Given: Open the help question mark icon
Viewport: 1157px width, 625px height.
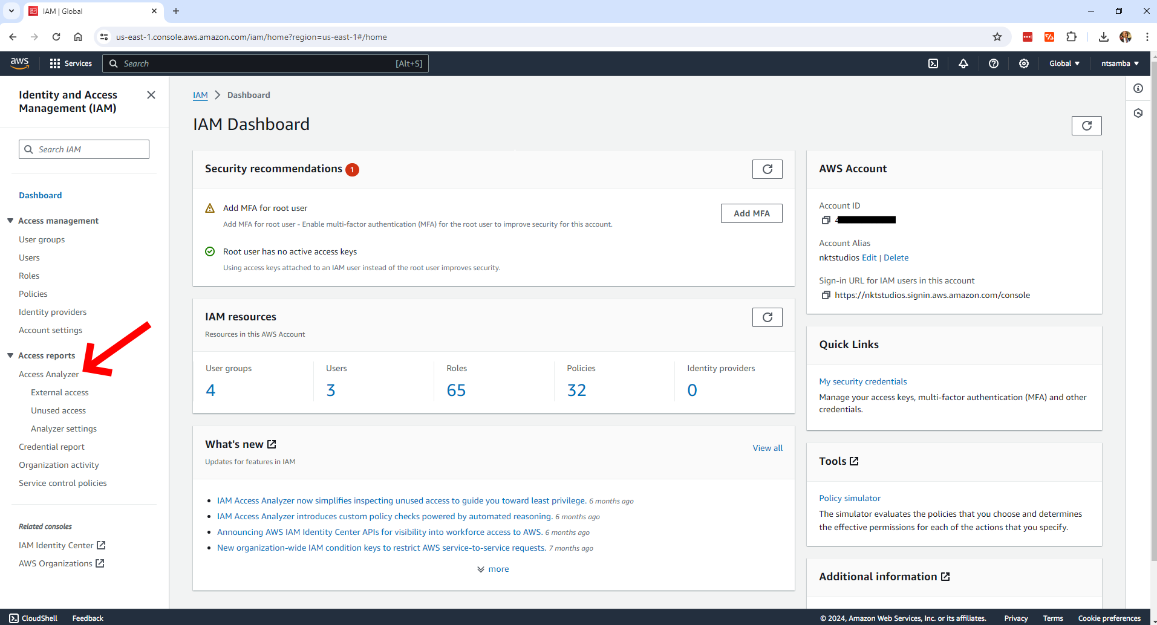Looking at the screenshot, I should coord(994,63).
